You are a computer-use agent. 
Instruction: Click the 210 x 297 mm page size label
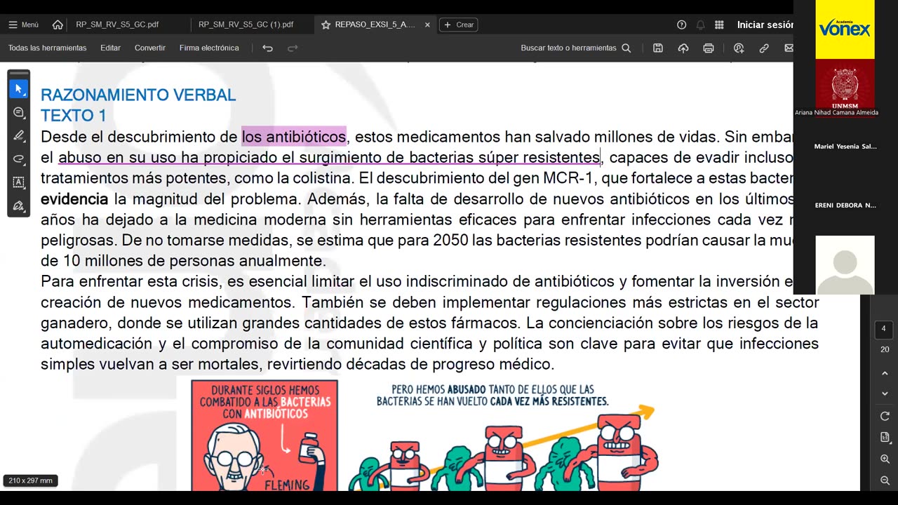click(31, 480)
